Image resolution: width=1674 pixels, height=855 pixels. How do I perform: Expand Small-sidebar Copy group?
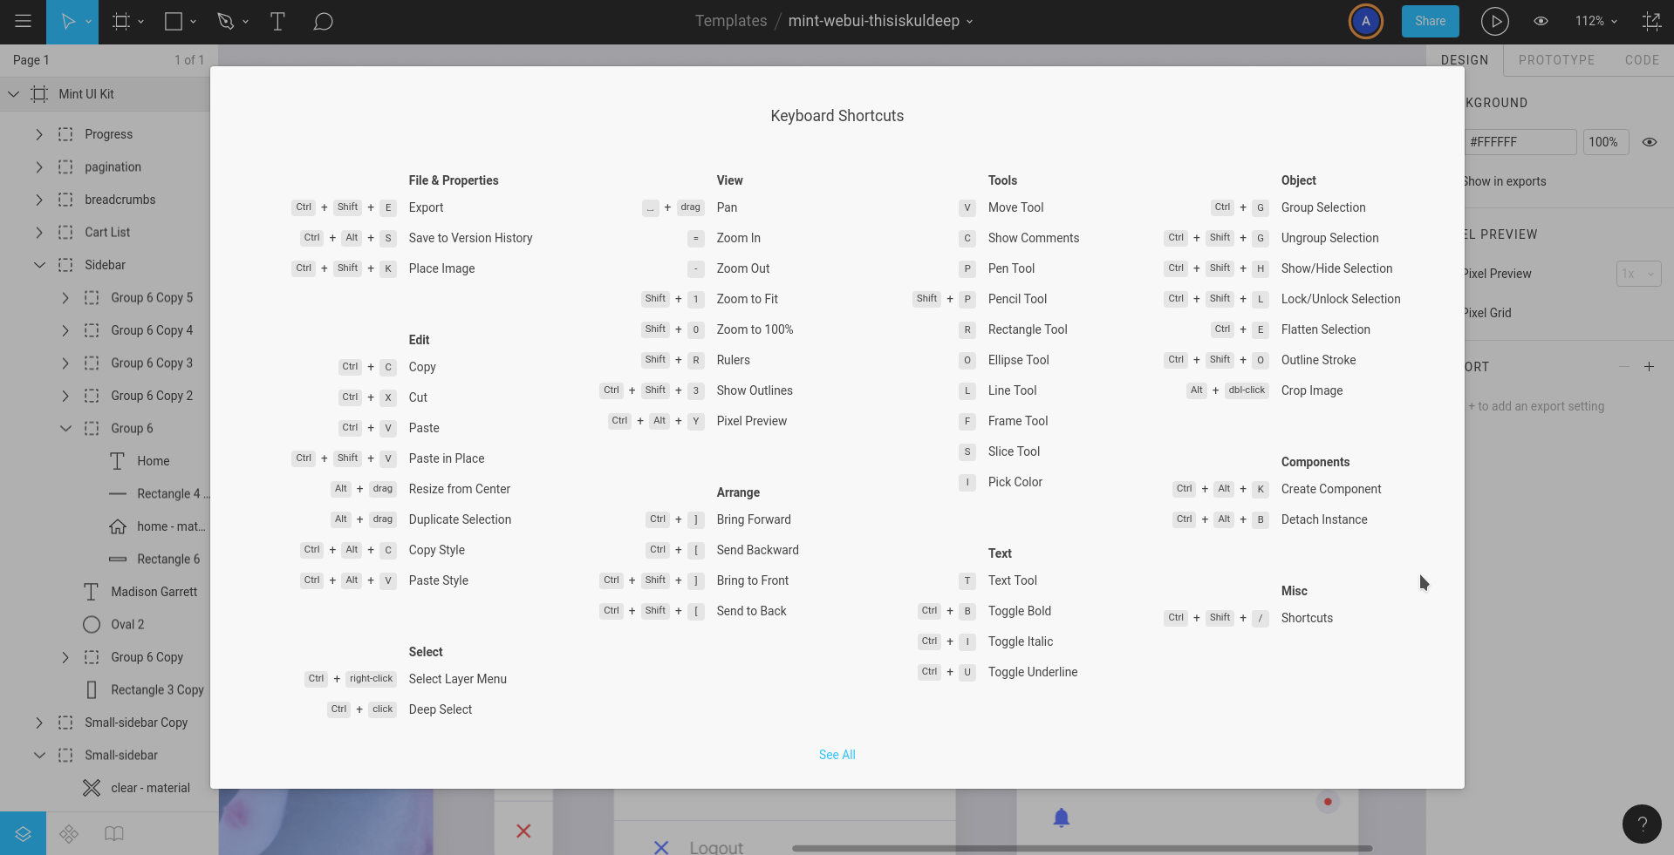pyautogui.click(x=39, y=723)
